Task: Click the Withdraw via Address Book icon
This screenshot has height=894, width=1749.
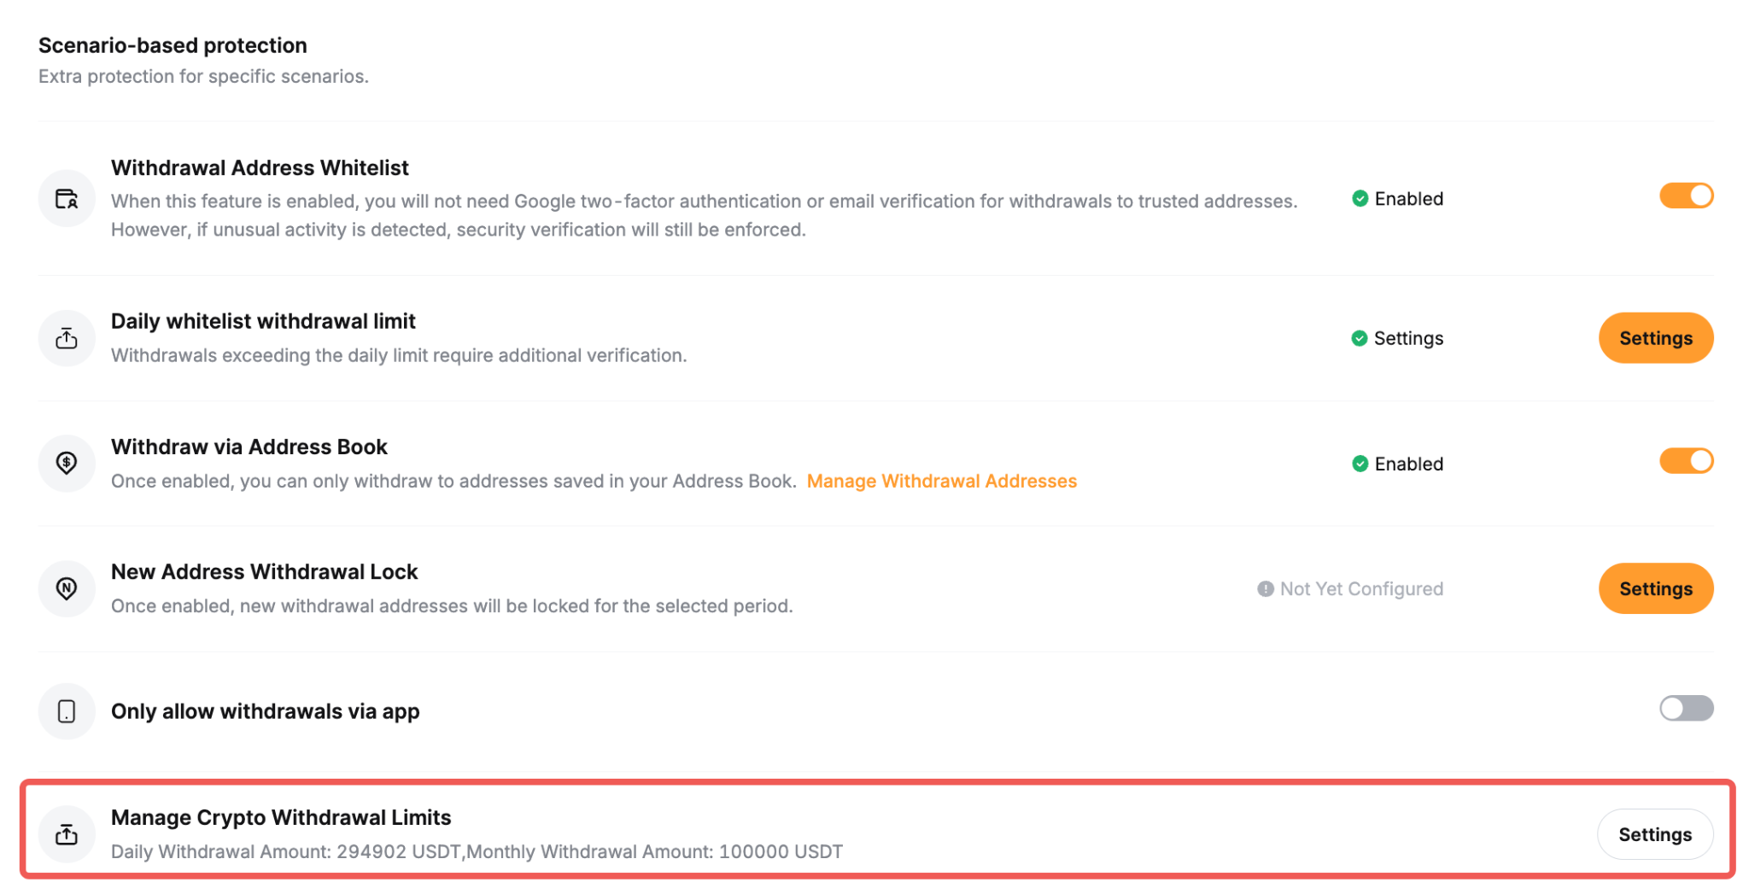Action: coord(67,464)
